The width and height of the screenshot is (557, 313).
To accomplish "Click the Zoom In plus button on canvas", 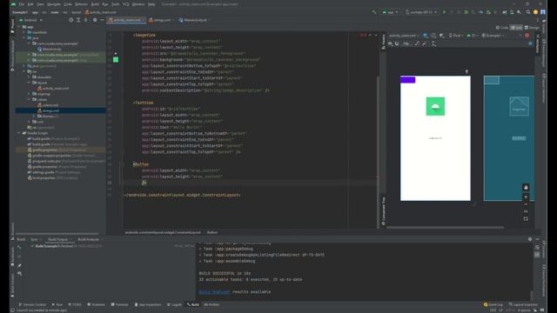I will point(526,197).
